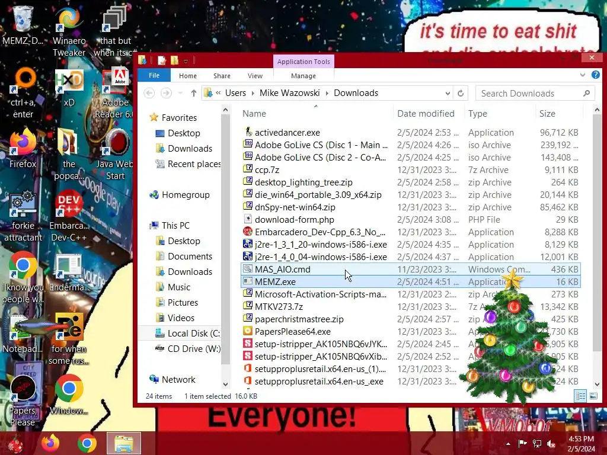Click the Firefox icon in the taskbar
607x455 pixels.
point(50,443)
